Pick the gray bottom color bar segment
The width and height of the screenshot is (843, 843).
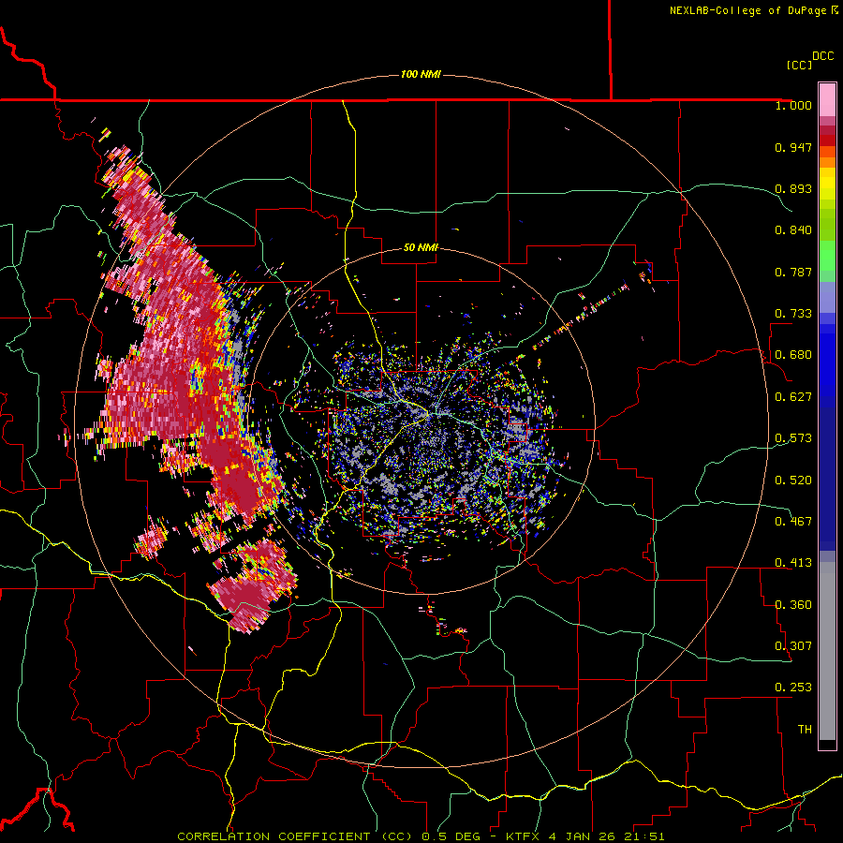point(827,651)
